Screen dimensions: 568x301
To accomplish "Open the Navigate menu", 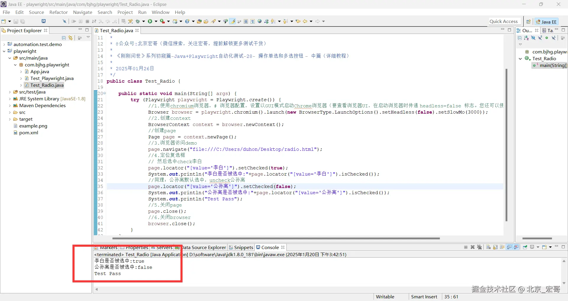I will 83,12.
